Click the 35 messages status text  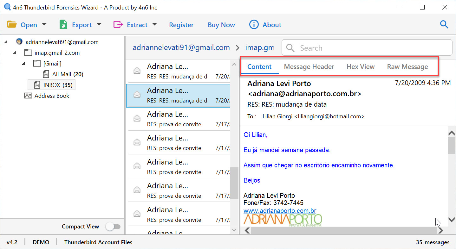(x=433, y=242)
